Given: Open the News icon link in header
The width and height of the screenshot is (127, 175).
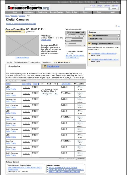Looking at the screenshot, I should [x=92, y=6].
